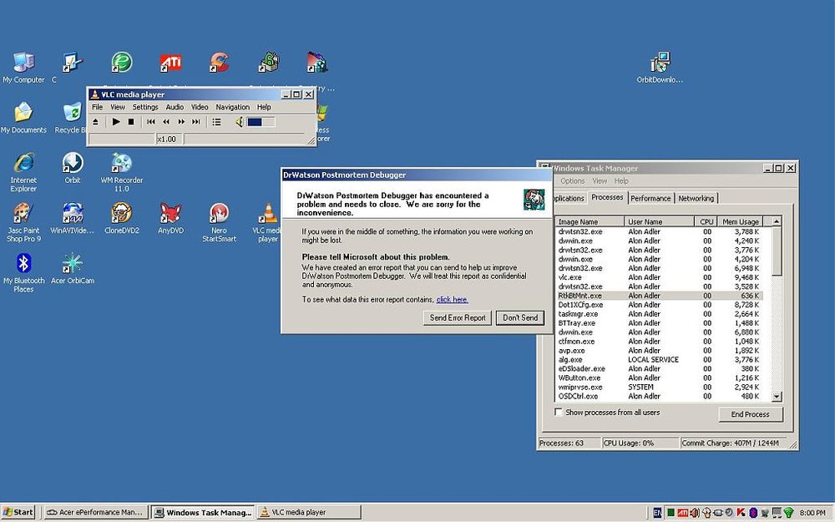Jump to previous track in VLC
This screenshot has width=835, height=522.
coord(151,122)
